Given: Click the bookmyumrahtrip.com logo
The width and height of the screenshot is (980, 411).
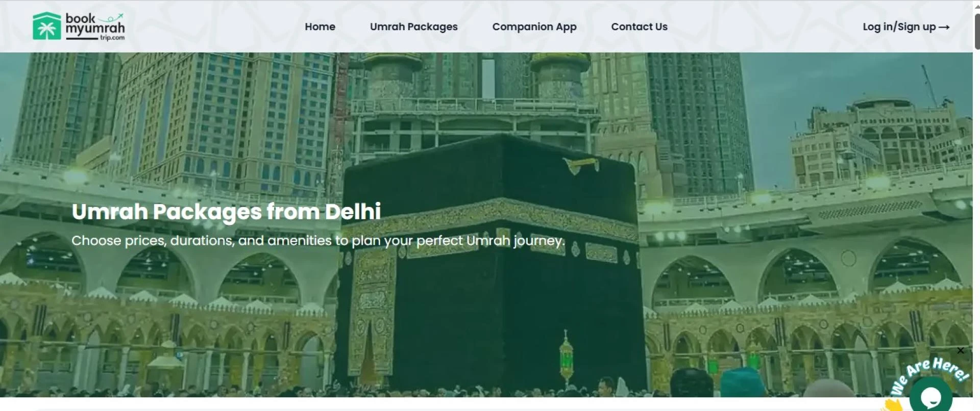Looking at the screenshot, I should point(79,26).
